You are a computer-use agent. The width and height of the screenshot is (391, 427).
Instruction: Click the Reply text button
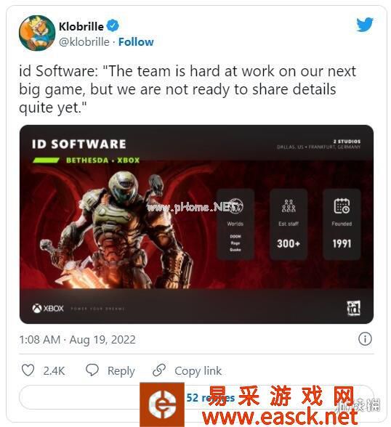[x=121, y=371]
